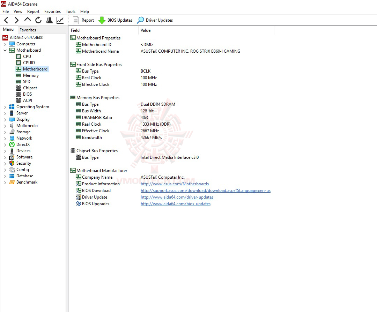Select the CPUID icon in tree
Screen dimensions: 377x312
pos(19,63)
